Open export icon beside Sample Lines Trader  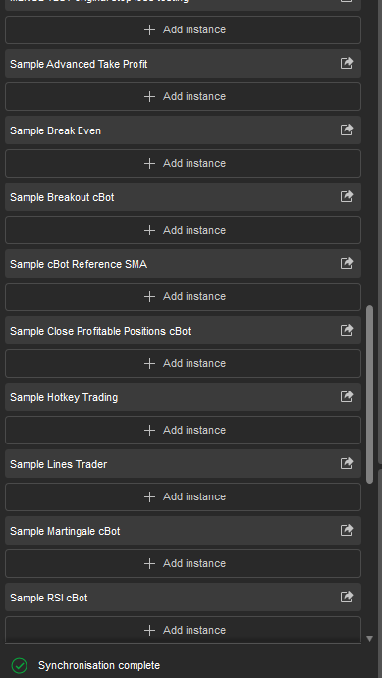point(347,463)
